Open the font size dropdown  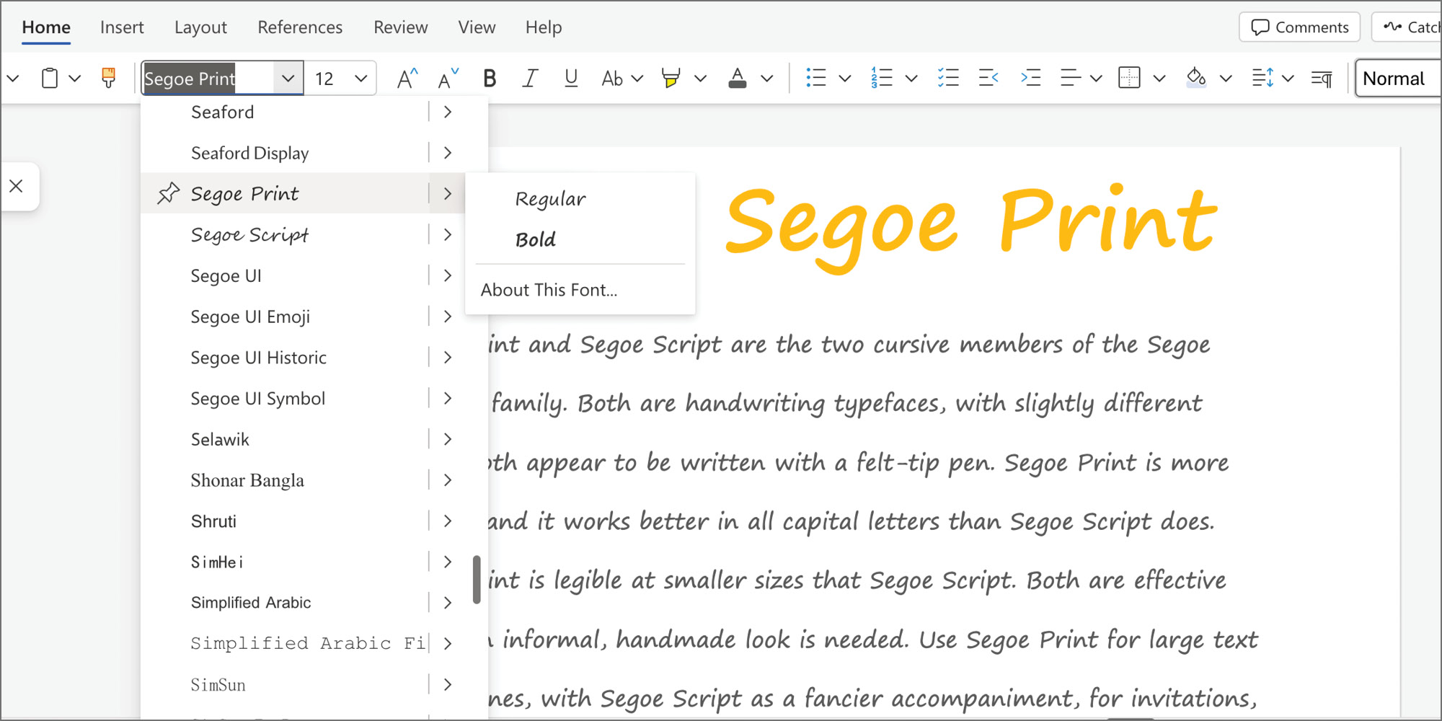pyautogui.click(x=360, y=78)
